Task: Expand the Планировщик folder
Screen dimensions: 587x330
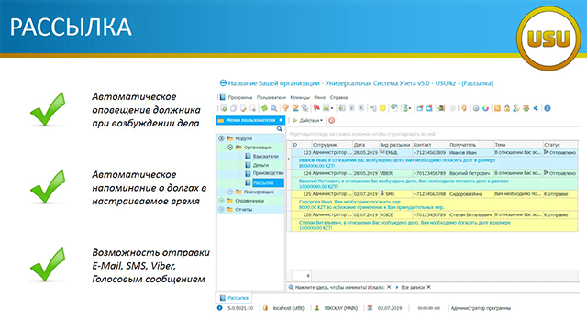Action: (230, 192)
